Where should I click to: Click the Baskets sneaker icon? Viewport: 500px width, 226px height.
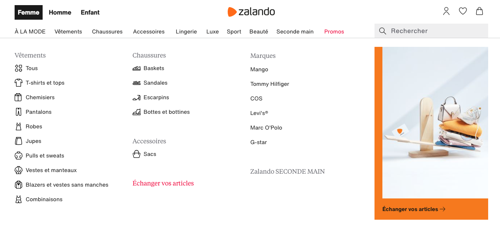pos(137,68)
